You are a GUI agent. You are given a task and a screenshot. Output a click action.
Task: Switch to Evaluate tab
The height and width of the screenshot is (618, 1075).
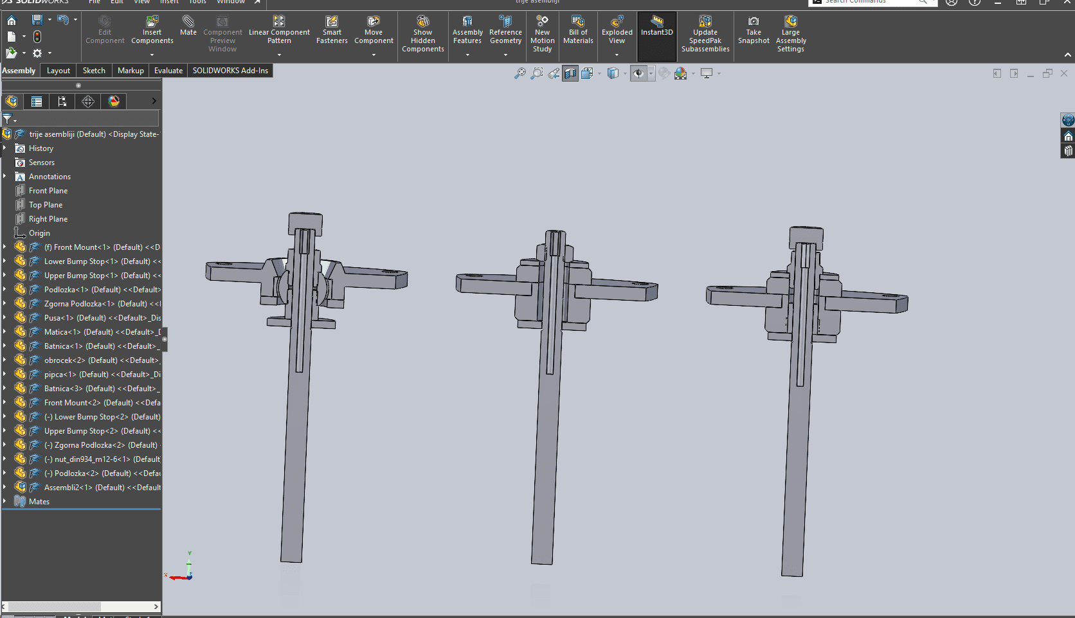click(168, 71)
